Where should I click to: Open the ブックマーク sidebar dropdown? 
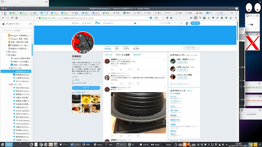(13, 24)
